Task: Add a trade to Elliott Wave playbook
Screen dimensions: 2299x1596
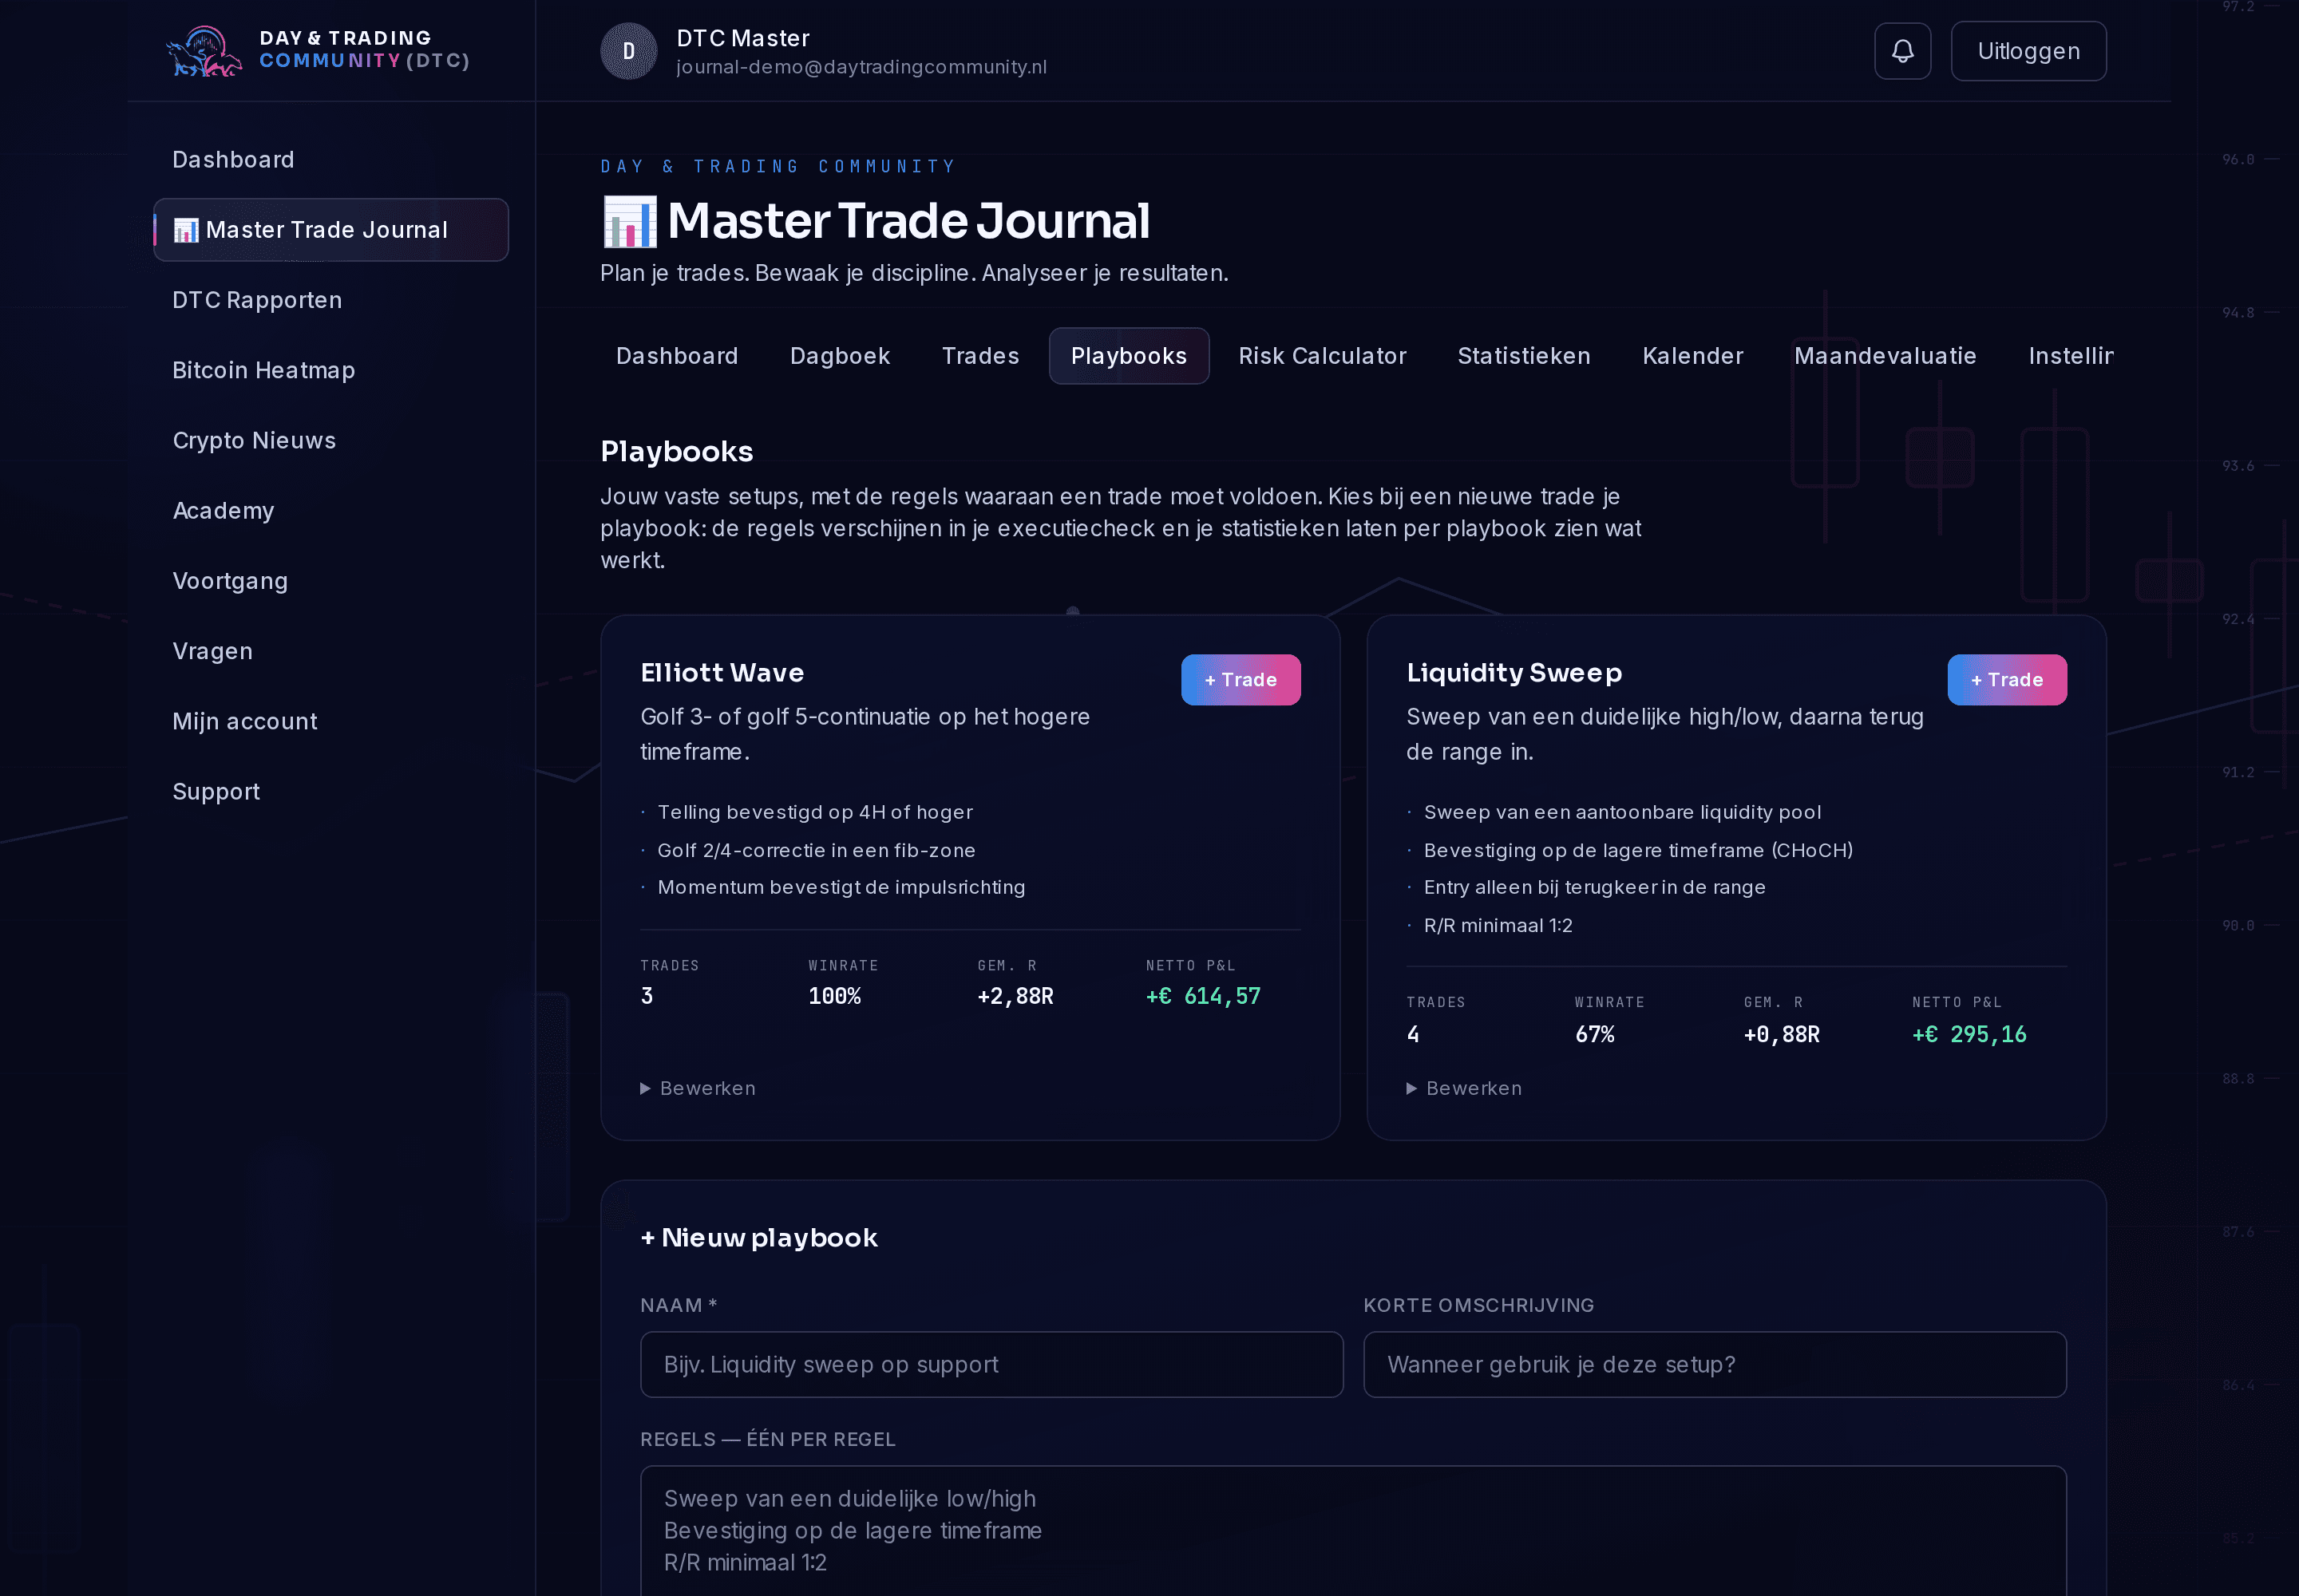Action: (1241, 680)
